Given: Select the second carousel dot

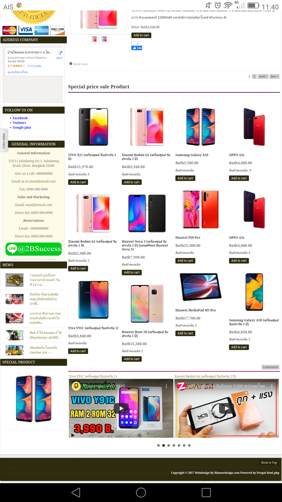Looking at the screenshot, I should point(163,445).
